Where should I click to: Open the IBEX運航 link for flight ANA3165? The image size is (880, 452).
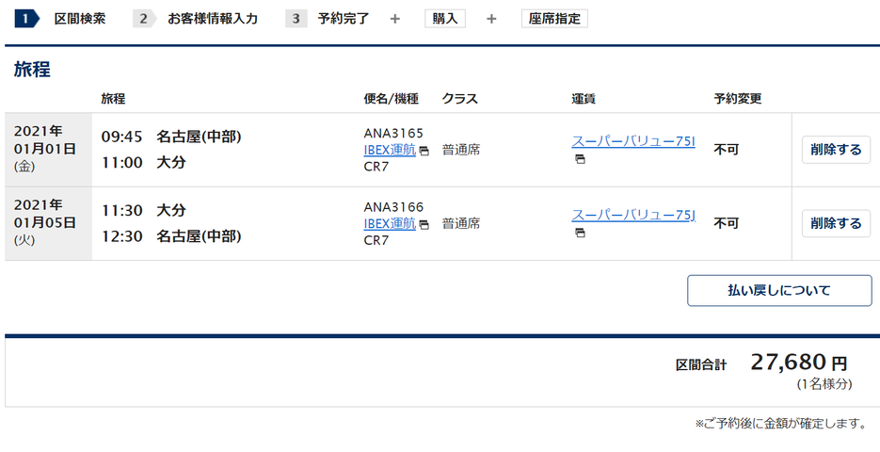click(390, 150)
